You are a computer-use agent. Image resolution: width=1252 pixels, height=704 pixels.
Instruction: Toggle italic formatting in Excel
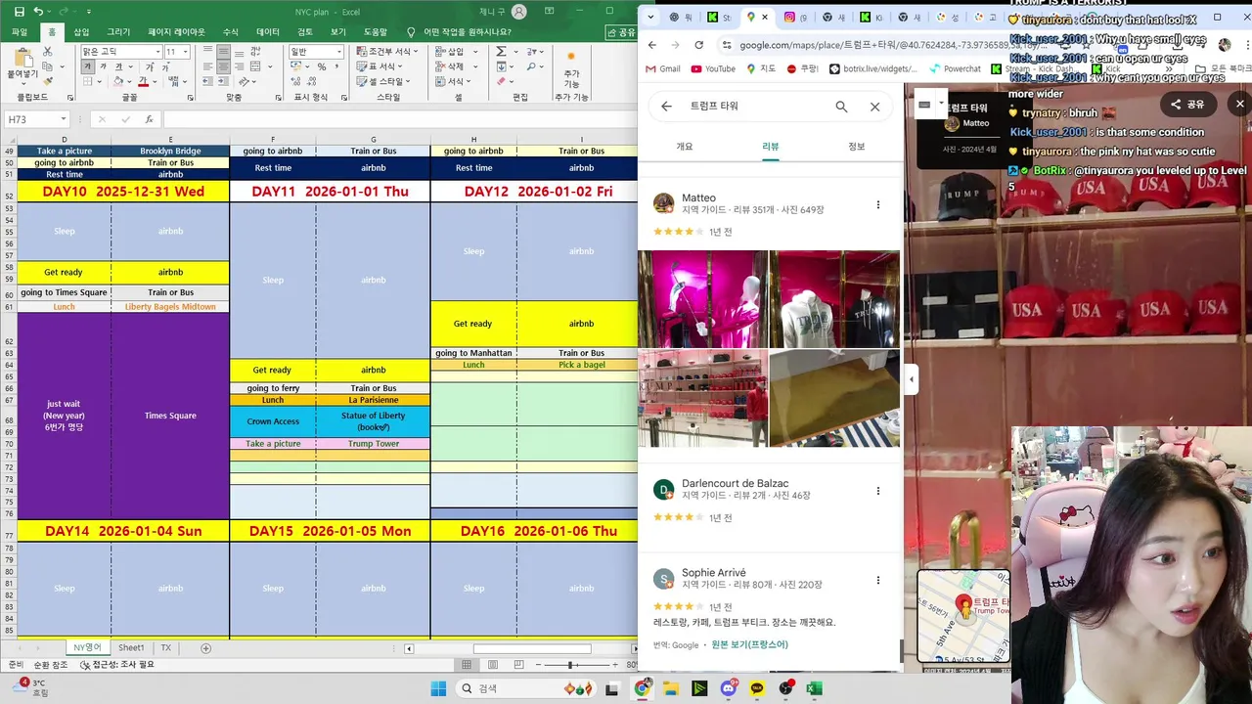[x=102, y=66]
